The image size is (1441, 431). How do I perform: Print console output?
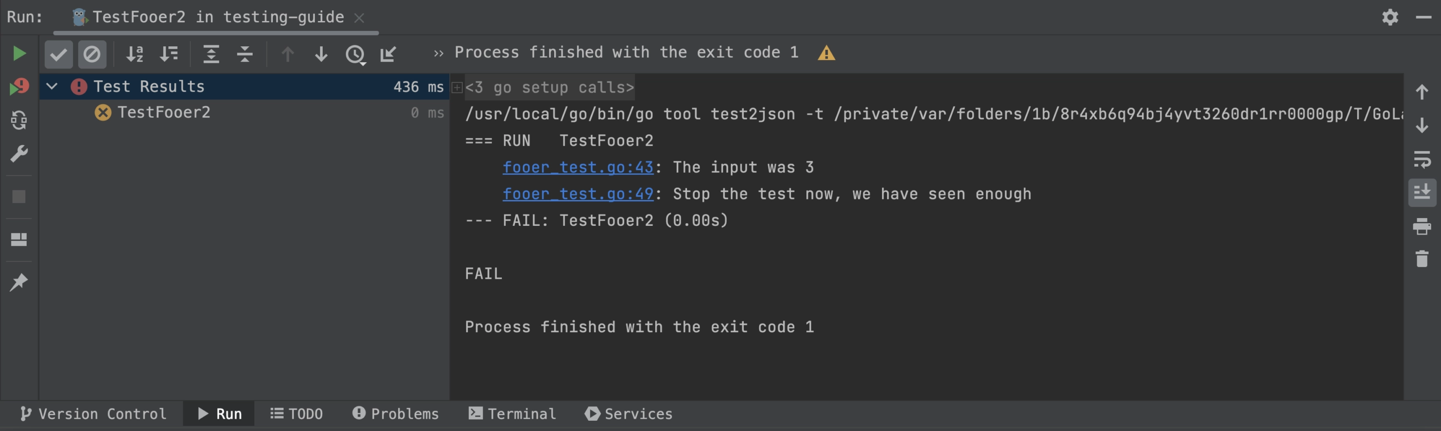[x=1421, y=226]
